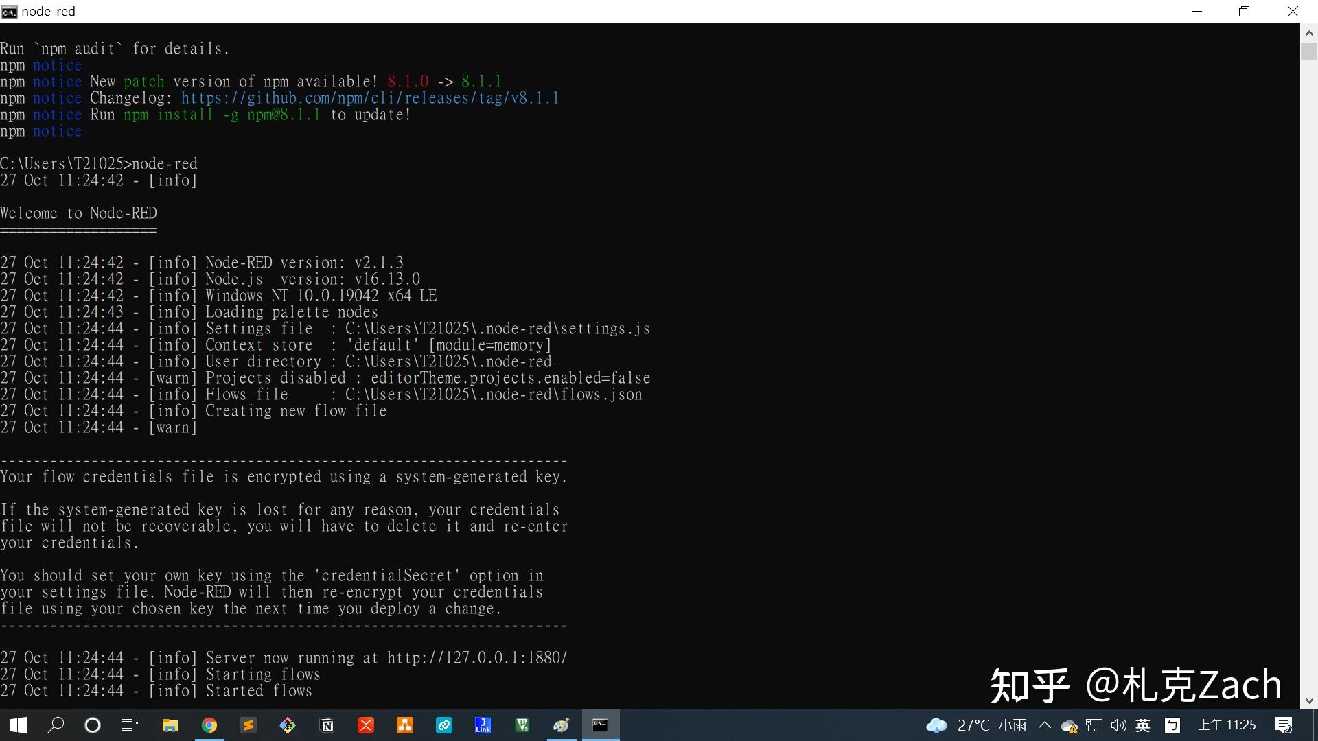Open the Windows Start menu

[x=19, y=725]
